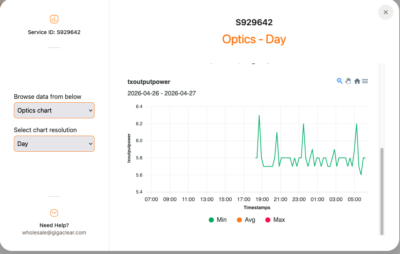
Task: Click the txoutputpower chart title
Action: (149, 82)
